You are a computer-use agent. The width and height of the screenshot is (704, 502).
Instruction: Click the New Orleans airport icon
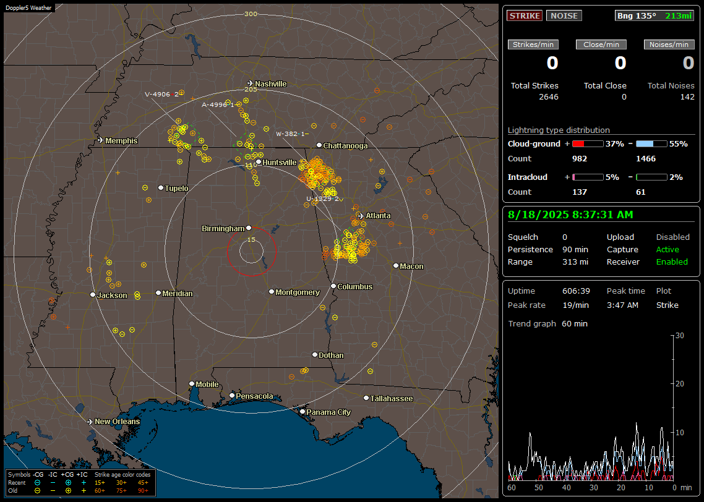coord(90,422)
